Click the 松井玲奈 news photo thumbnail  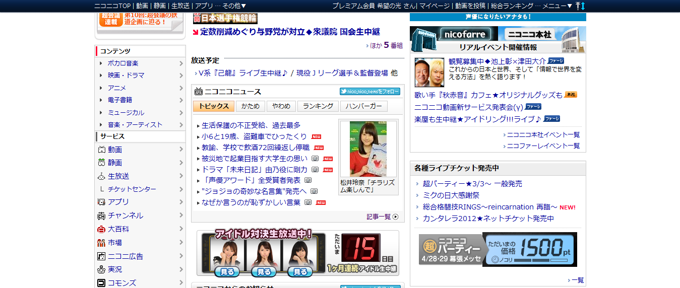point(368,149)
